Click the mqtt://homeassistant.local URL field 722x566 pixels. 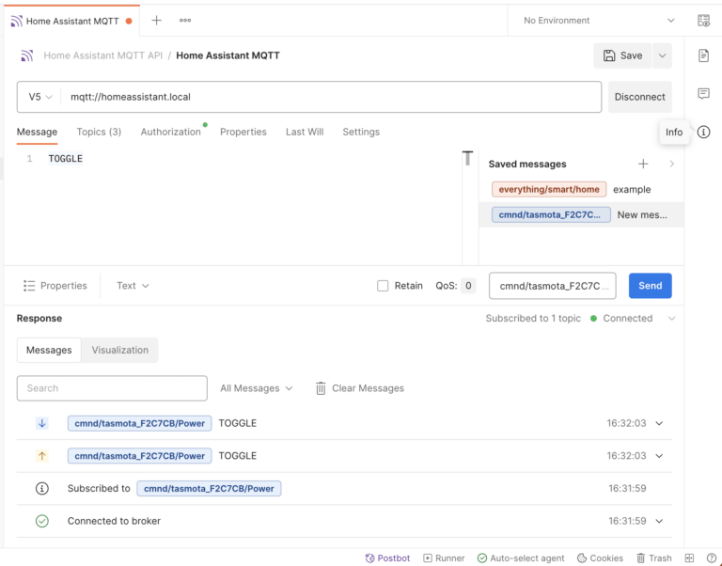331,97
